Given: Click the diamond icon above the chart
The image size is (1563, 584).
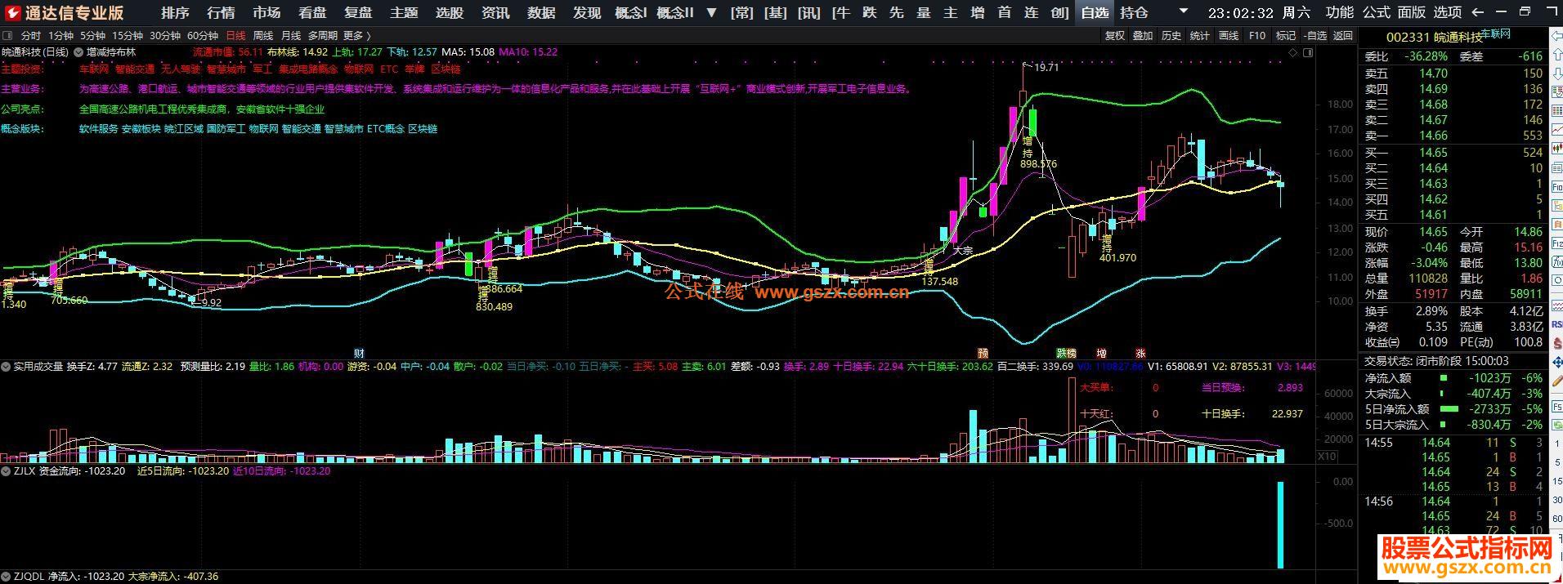Looking at the screenshot, I should click(x=1293, y=52).
